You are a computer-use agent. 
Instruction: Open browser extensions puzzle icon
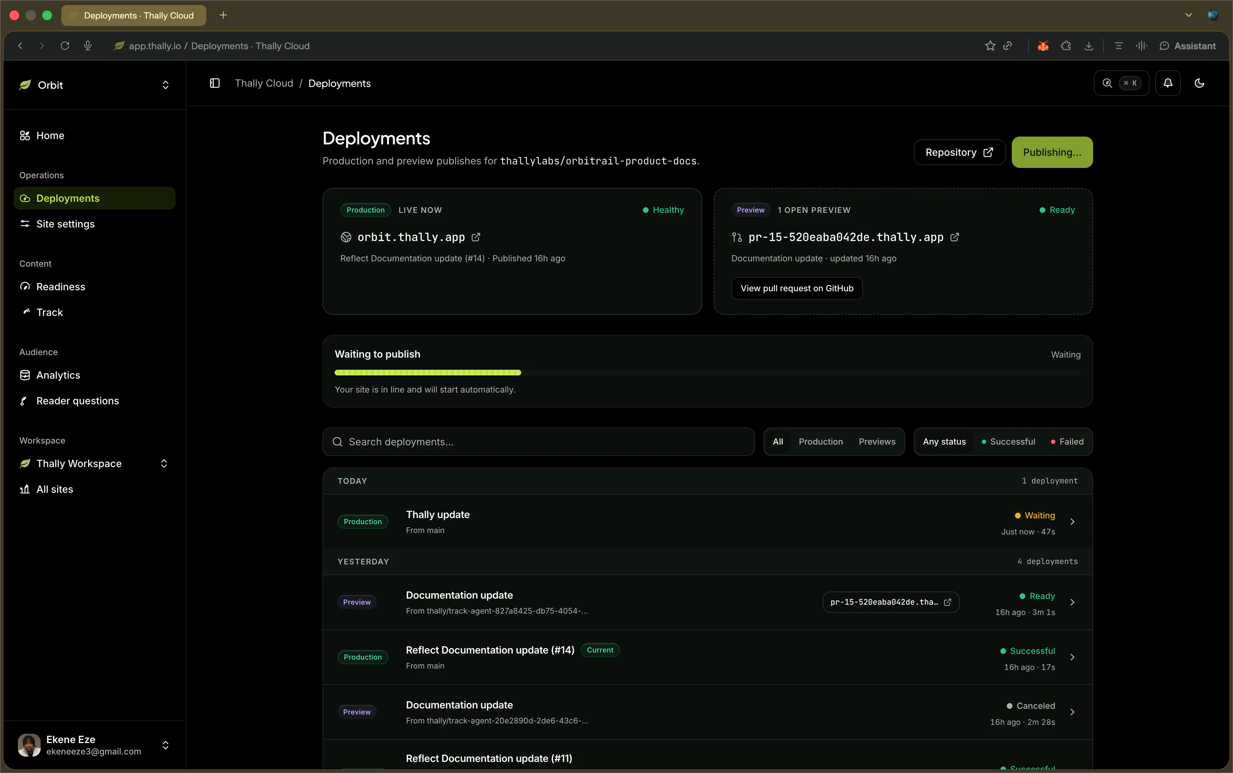[1066, 46]
